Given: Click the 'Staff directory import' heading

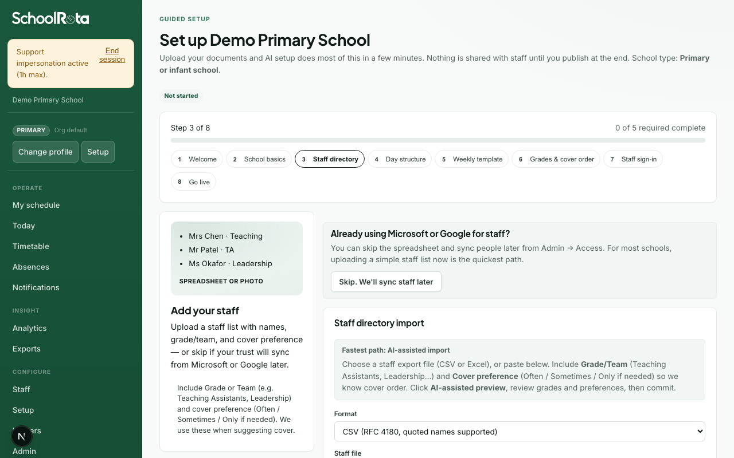Looking at the screenshot, I should (379, 323).
